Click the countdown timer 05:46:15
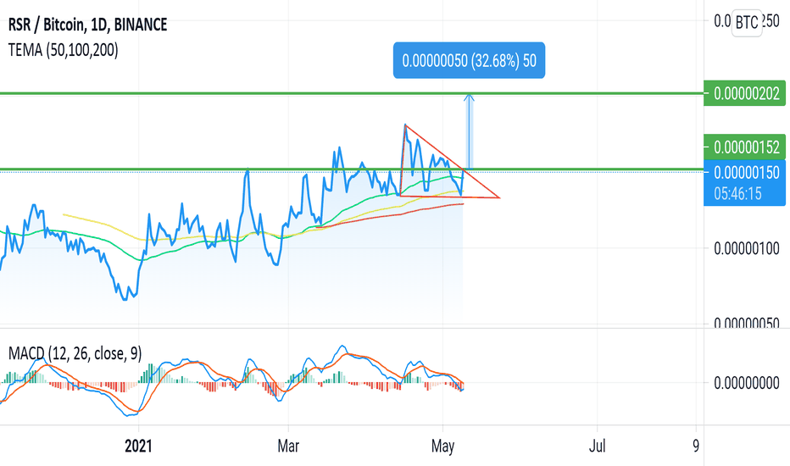The width and height of the screenshot is (790, 466). (x=737, y=193)
